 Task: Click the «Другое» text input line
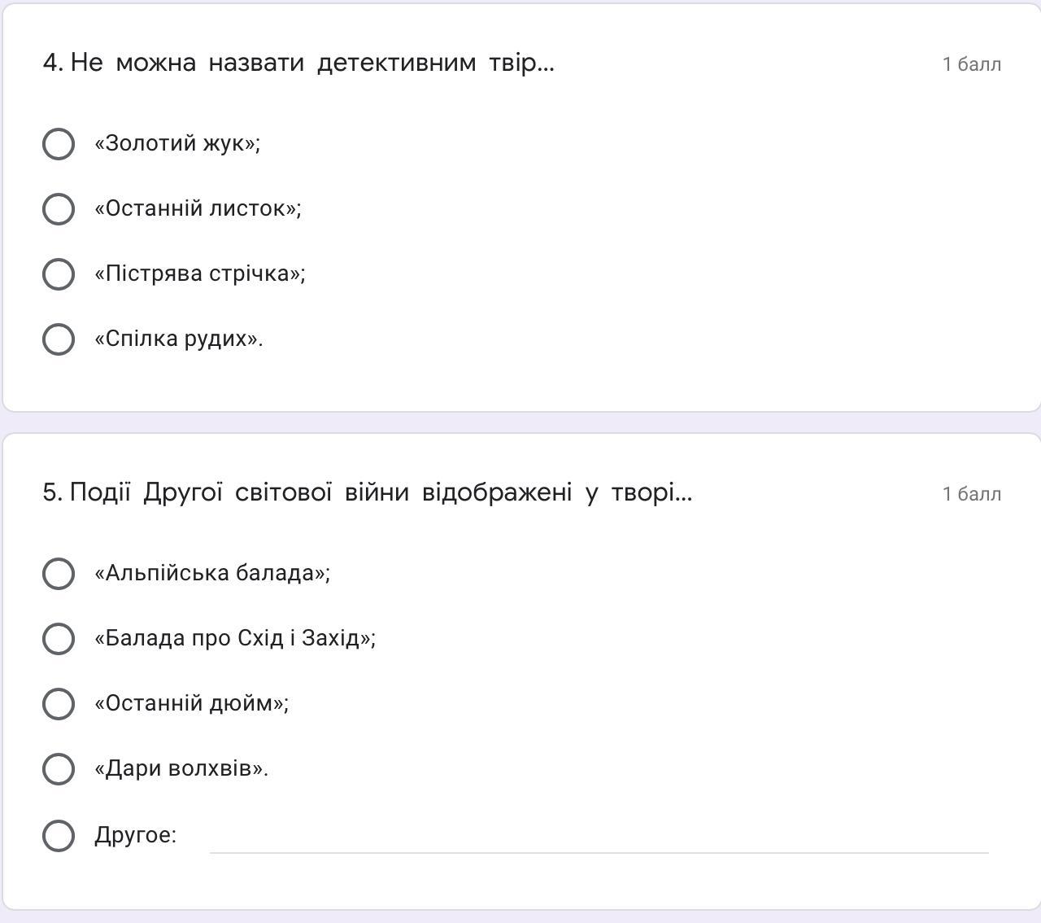[599, 838]
